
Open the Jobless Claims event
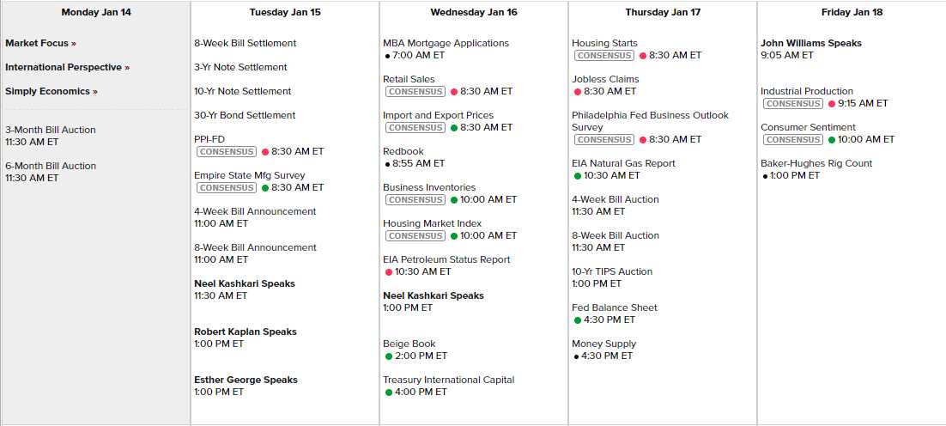coord(605,79)
